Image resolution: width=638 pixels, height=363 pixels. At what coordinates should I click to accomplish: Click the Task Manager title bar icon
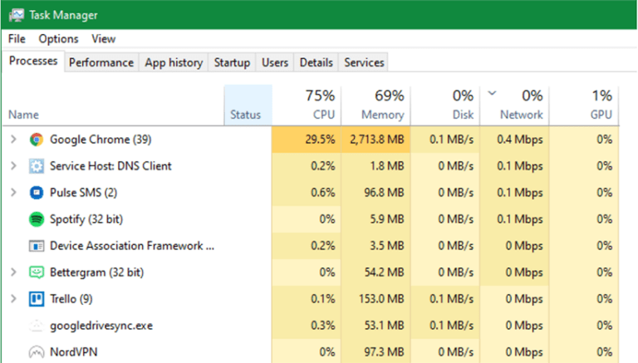click(15, 14)
